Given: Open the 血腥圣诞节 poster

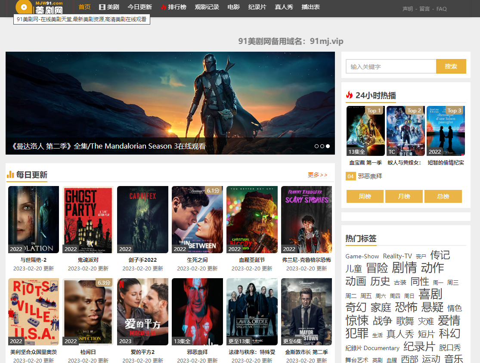Looking at the screenshot, I should coord(252,220).
